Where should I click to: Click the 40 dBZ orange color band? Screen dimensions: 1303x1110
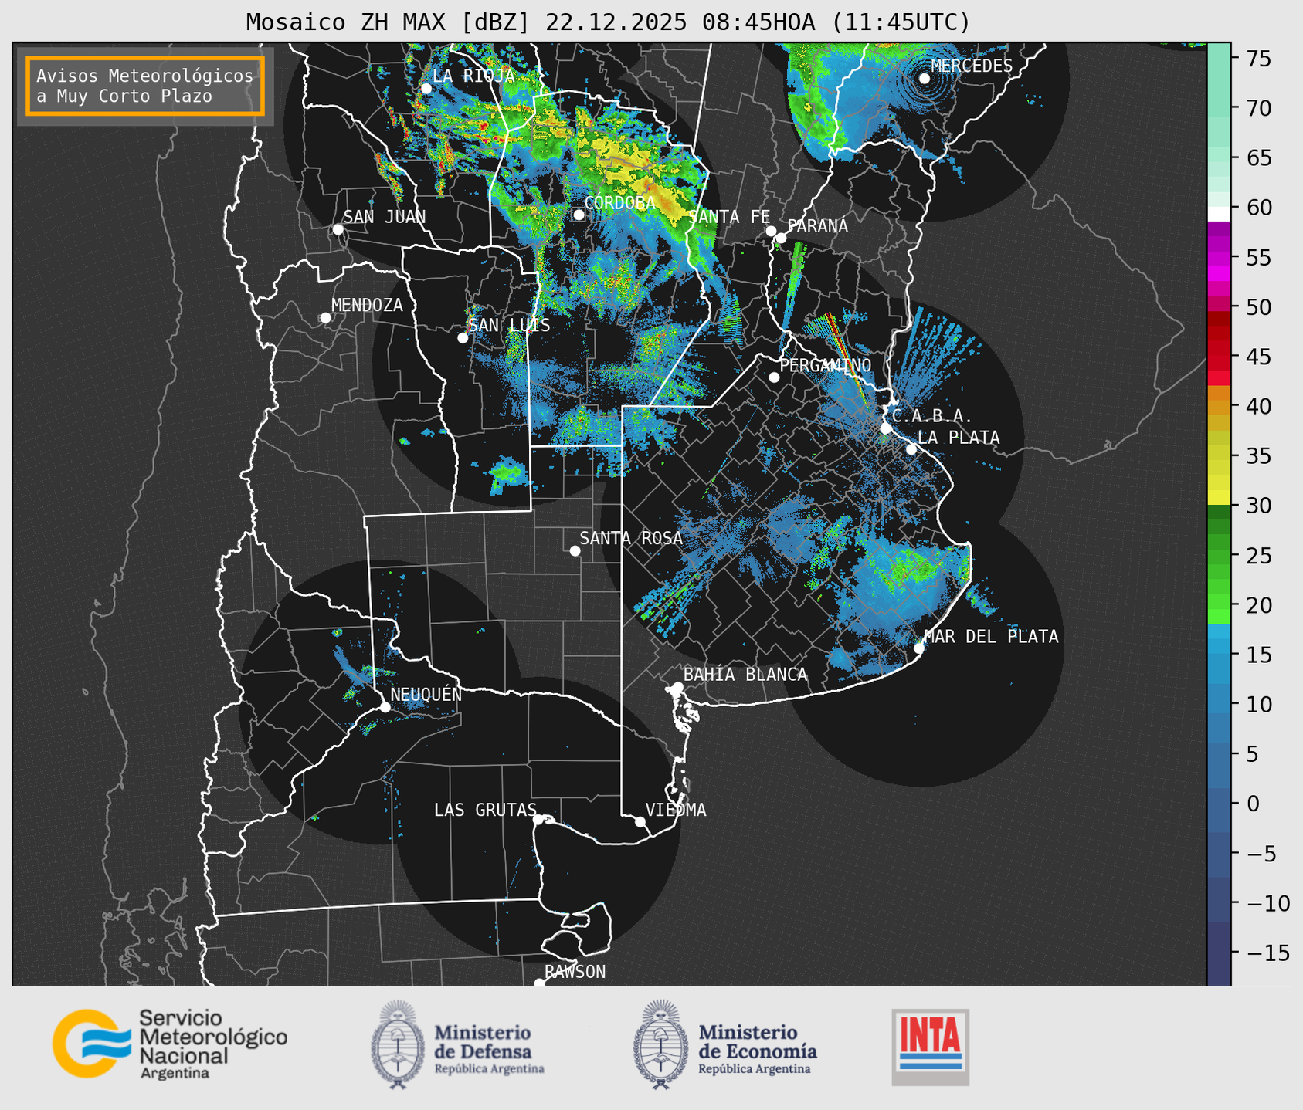click(1219, 408)
